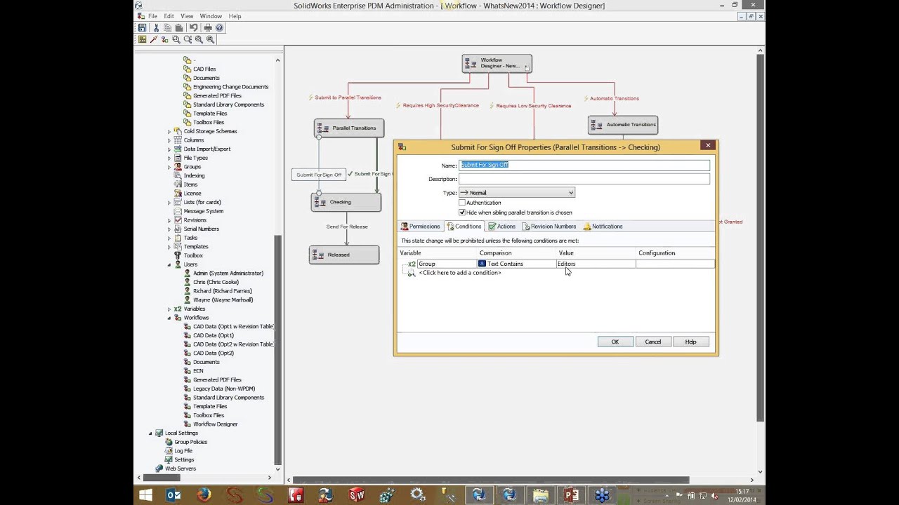The height and width of the screenshot is (505, 899).
Task: Click the Windows Start button
Action: 145,495
